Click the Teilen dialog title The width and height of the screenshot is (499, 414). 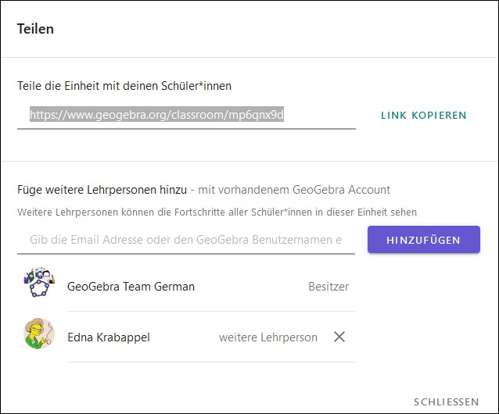point(35,29)
